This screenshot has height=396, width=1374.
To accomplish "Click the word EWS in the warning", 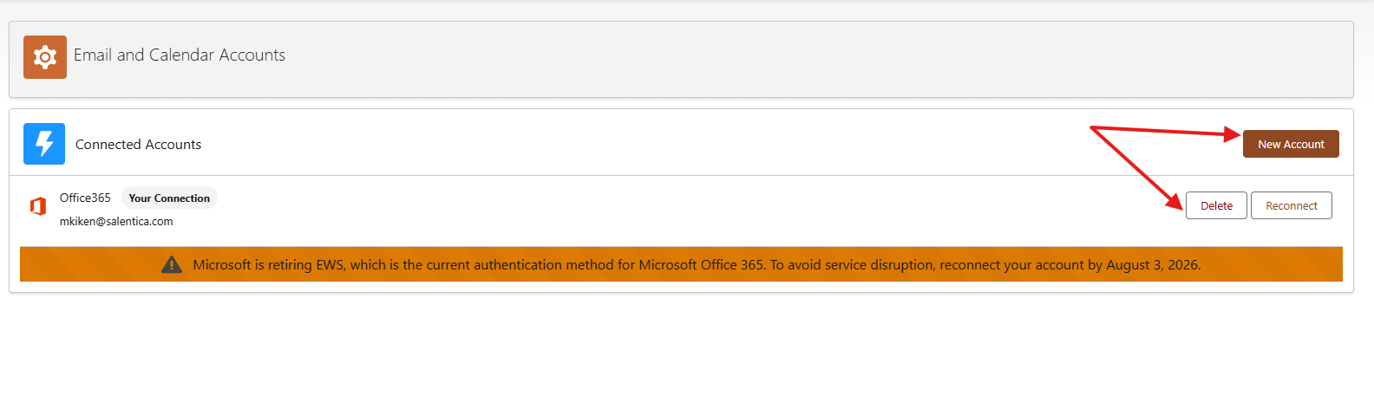I will click(x=330, y=265).
